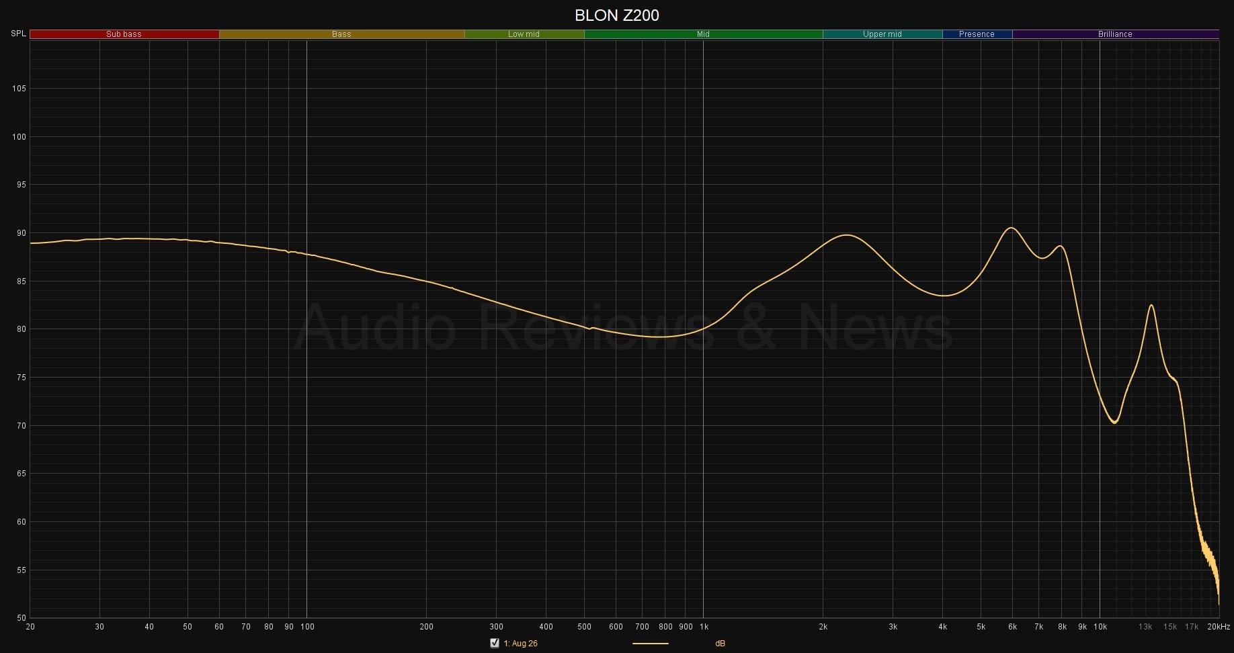1234x653 pixels.
Task: Click the 100 frequency axis label
Action: click(307, 627)
